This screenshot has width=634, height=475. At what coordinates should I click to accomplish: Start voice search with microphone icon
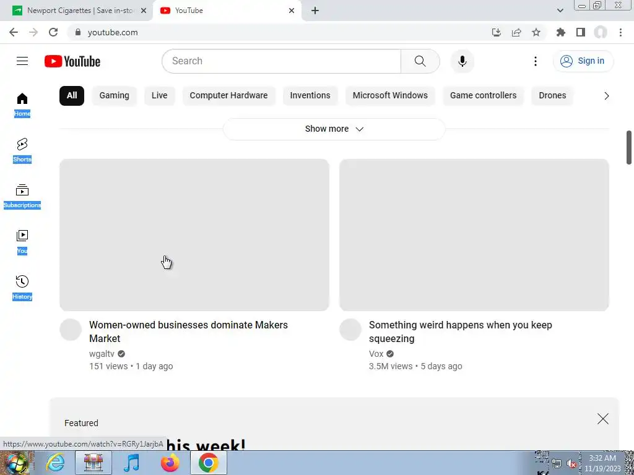point(462,61)
